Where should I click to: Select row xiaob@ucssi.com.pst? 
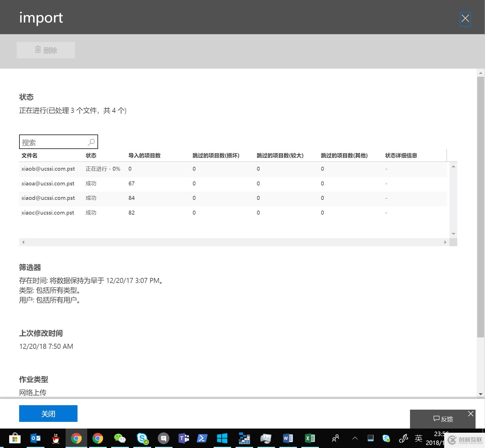pyautogui.click(x=233, y=169)
